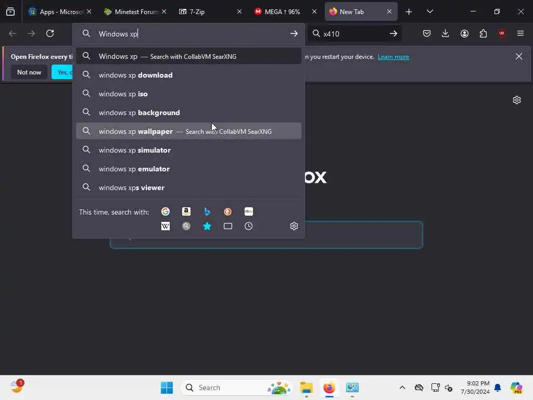The image size is (533, 400).
Task: Select suggestion windows xp download
Action: pos(188,75)
